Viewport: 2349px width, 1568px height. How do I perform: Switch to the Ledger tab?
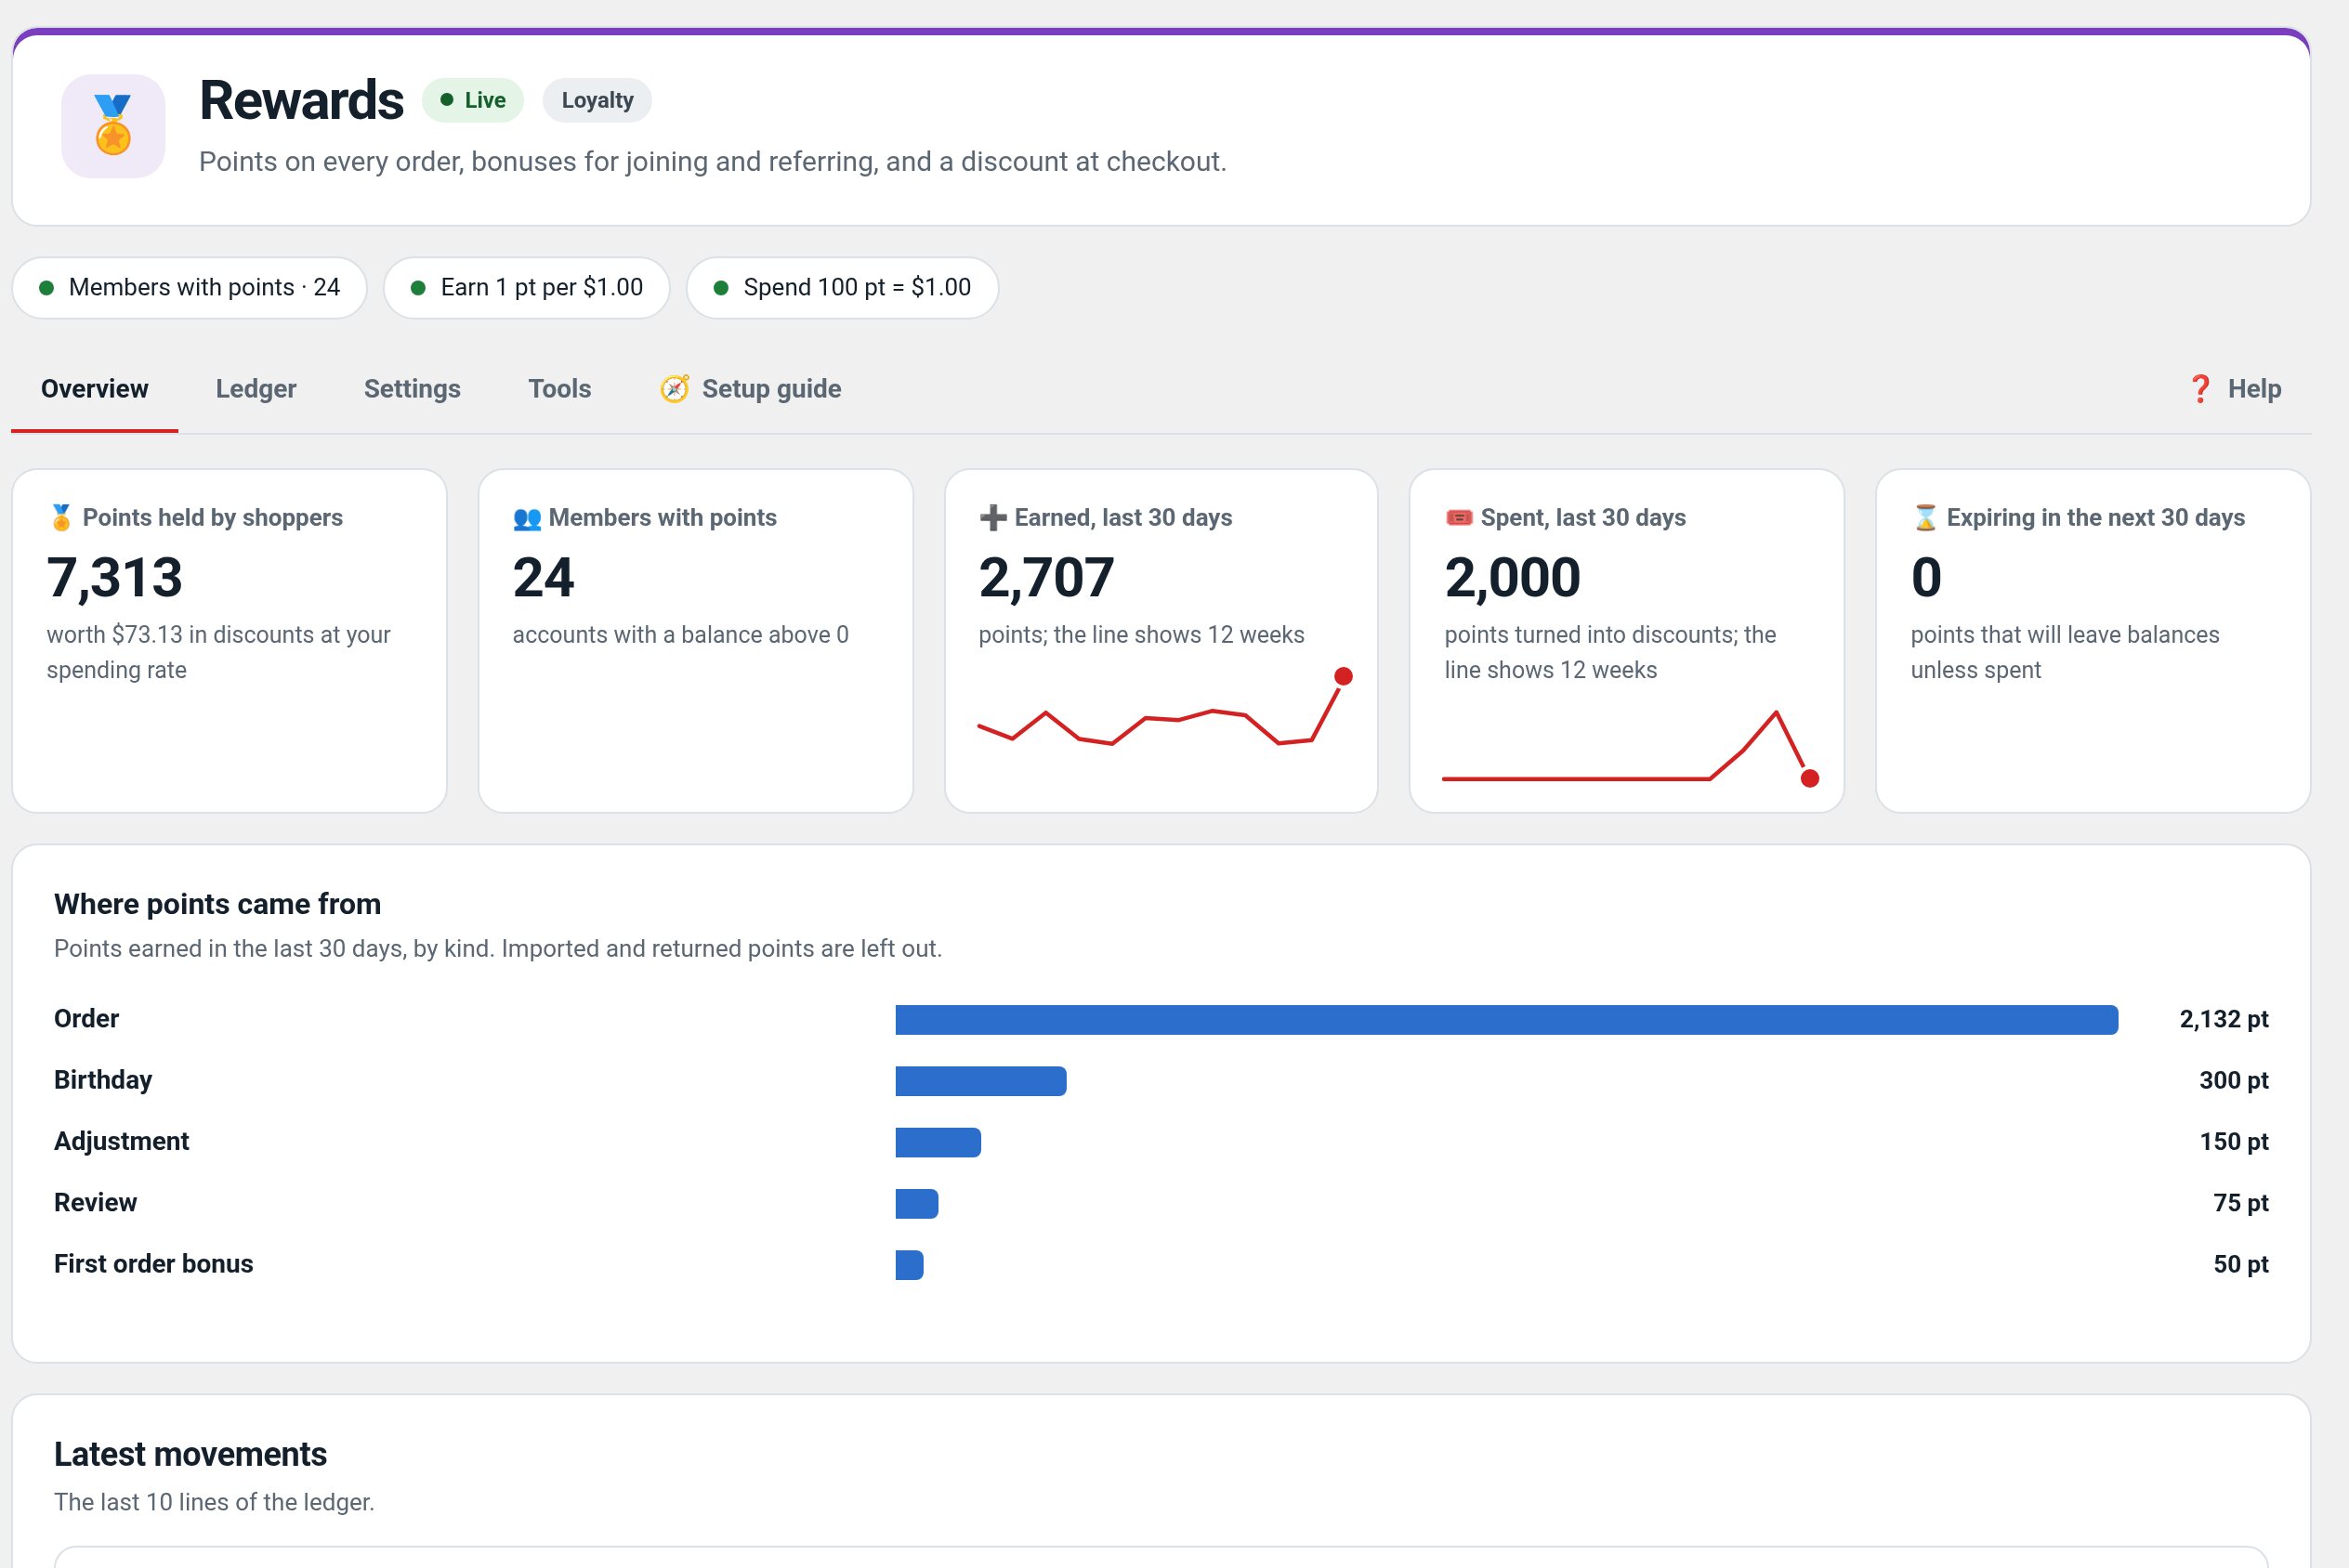[256, 389]
